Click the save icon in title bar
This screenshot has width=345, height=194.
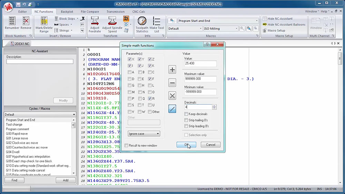click(18, 4)
